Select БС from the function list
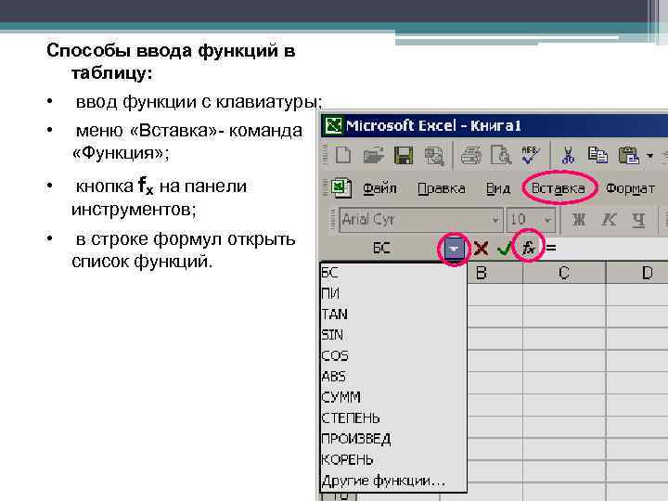Screen dimensions: 668x501 tap(393, 273)
